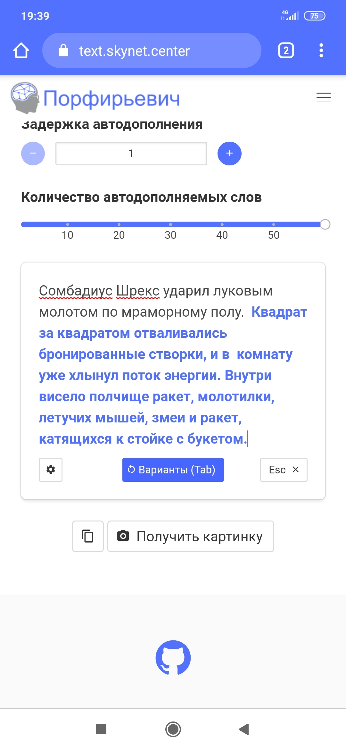Set the word count slider to 30
This screenshot has height=750, width=346.
point(170,224)
